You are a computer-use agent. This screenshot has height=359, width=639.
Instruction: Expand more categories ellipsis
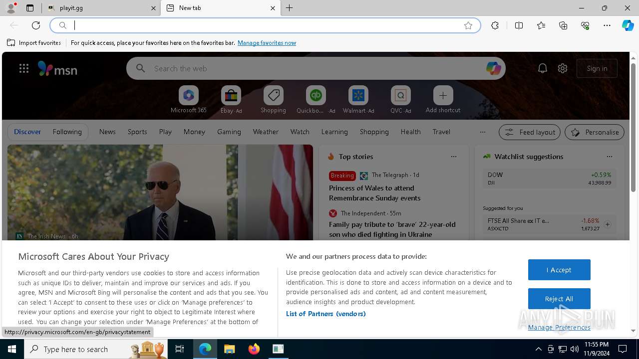click(x=482, y=132)
